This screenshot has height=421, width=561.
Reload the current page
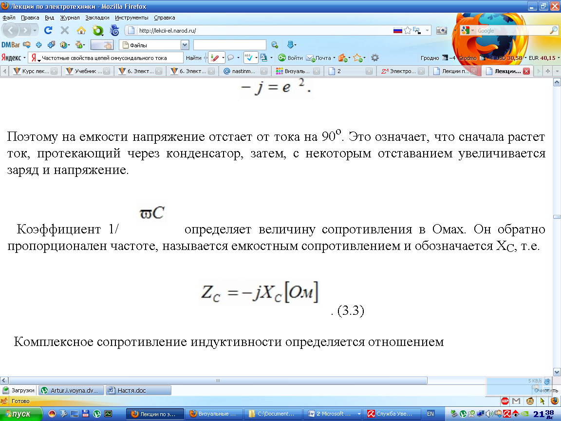48,30
